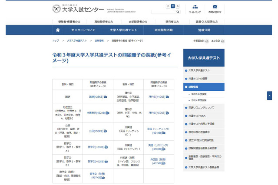Open 研究開発活動 menu

click(x=164, y=30)
